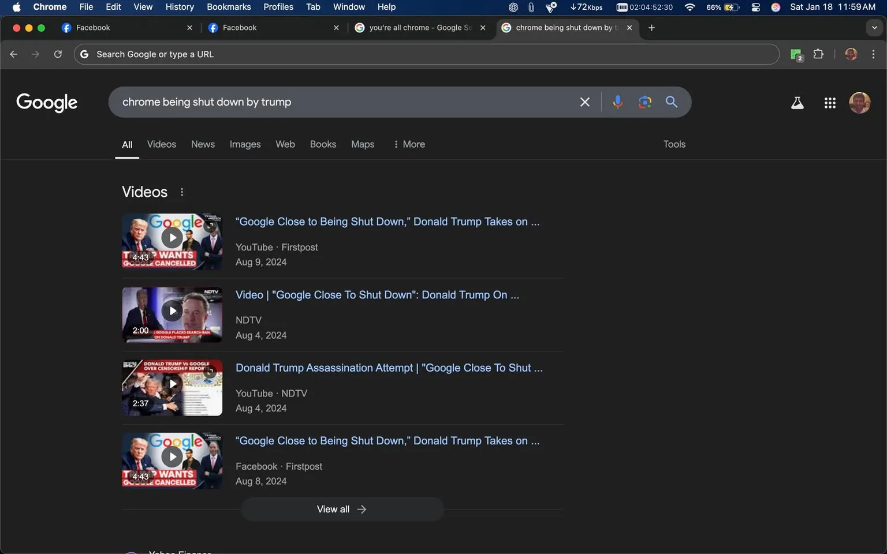Open the Chrome profile avatar
The image size is (887, 554).
click(851, 54)
